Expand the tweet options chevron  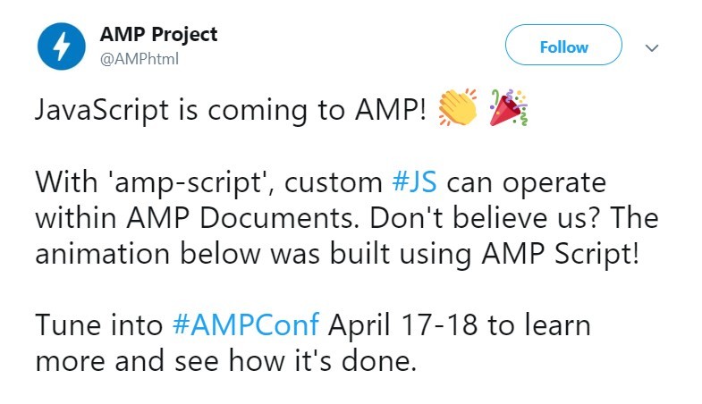coord(652,47)
